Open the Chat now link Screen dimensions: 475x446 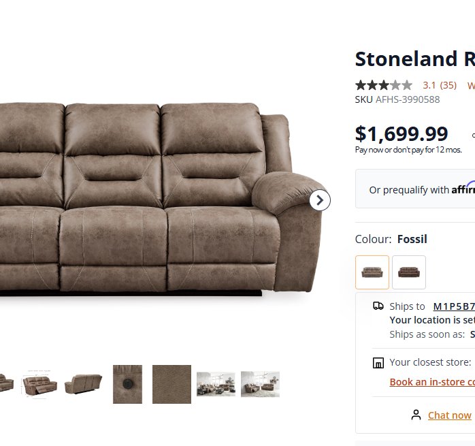[450, 415]
